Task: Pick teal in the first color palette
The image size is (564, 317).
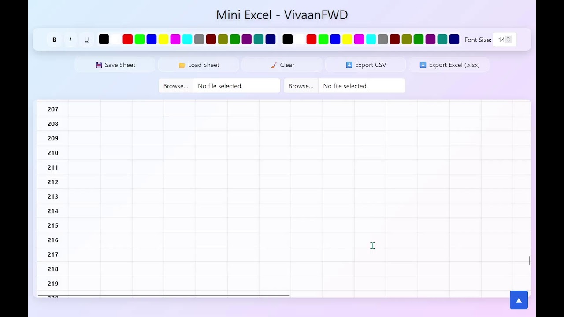Action: 259,40
